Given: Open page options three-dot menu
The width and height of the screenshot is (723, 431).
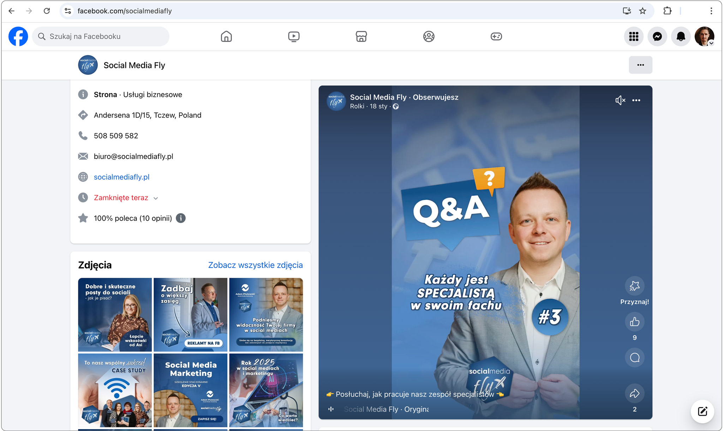Looking at the screenshot, I should click(x=640, y=65).
